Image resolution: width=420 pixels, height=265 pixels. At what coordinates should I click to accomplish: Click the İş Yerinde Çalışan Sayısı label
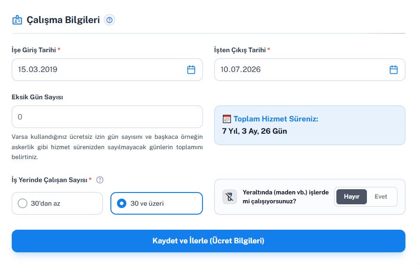tap(49, 180)
